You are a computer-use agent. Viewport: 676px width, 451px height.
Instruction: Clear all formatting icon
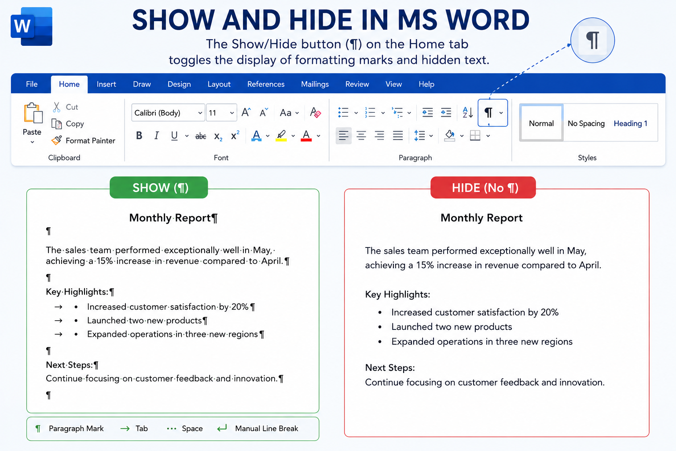click(x=316, y=113)
